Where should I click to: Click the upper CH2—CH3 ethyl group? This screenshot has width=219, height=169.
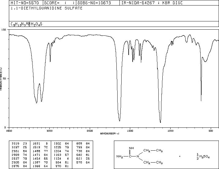[x=153, y=150]
